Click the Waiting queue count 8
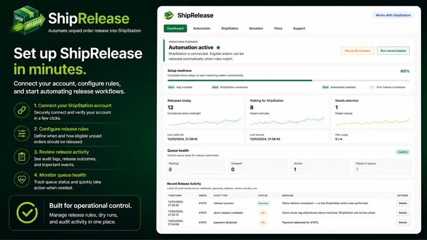This screenshot has width=427, height=240. [x=170, y=170]
